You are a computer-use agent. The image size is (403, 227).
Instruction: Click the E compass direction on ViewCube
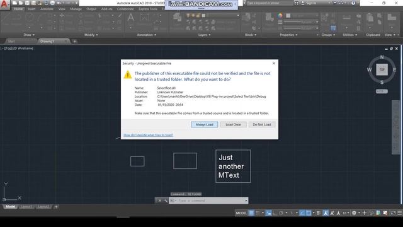pyautogui.click(x=395, y=70)
